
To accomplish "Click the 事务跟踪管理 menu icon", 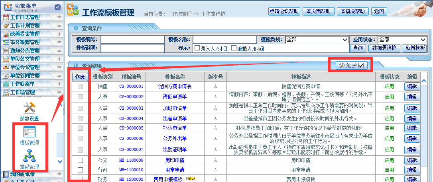I will click(x=6, y=42).
